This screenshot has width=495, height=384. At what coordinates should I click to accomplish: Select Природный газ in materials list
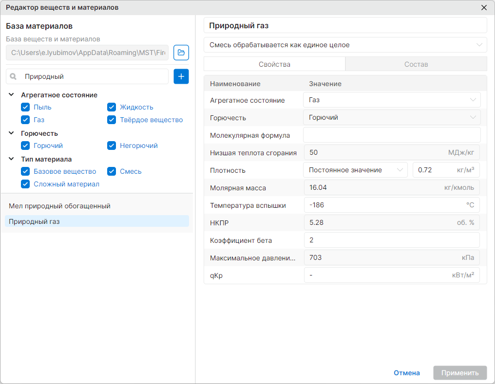(x=97, y=221)
